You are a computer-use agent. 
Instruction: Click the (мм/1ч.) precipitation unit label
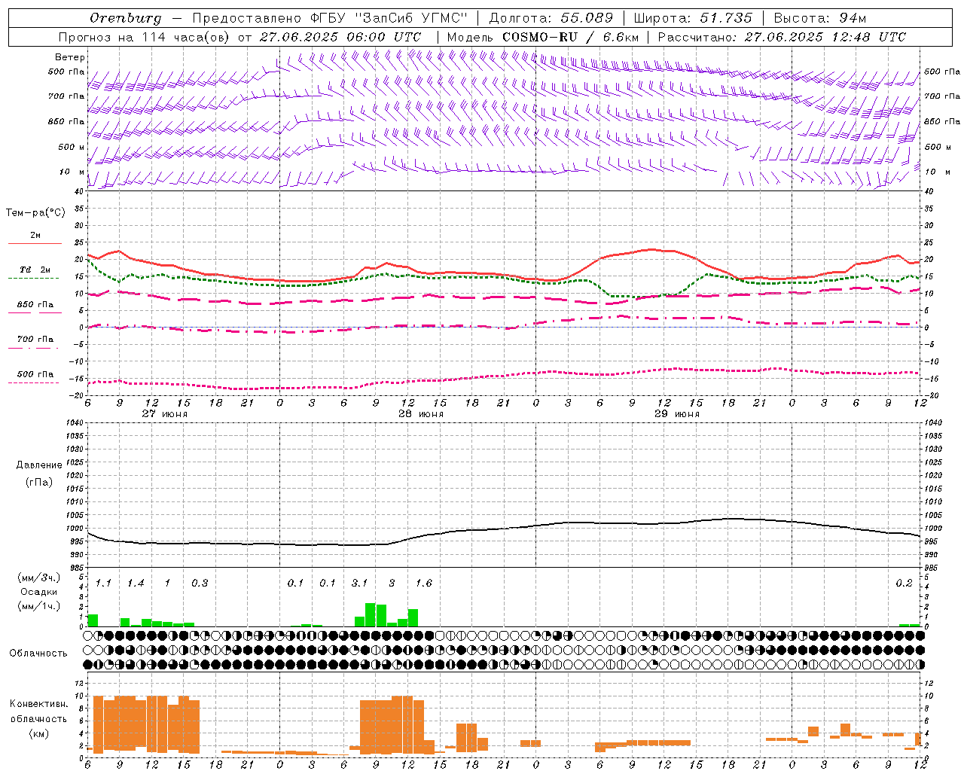tap(38, 606)
